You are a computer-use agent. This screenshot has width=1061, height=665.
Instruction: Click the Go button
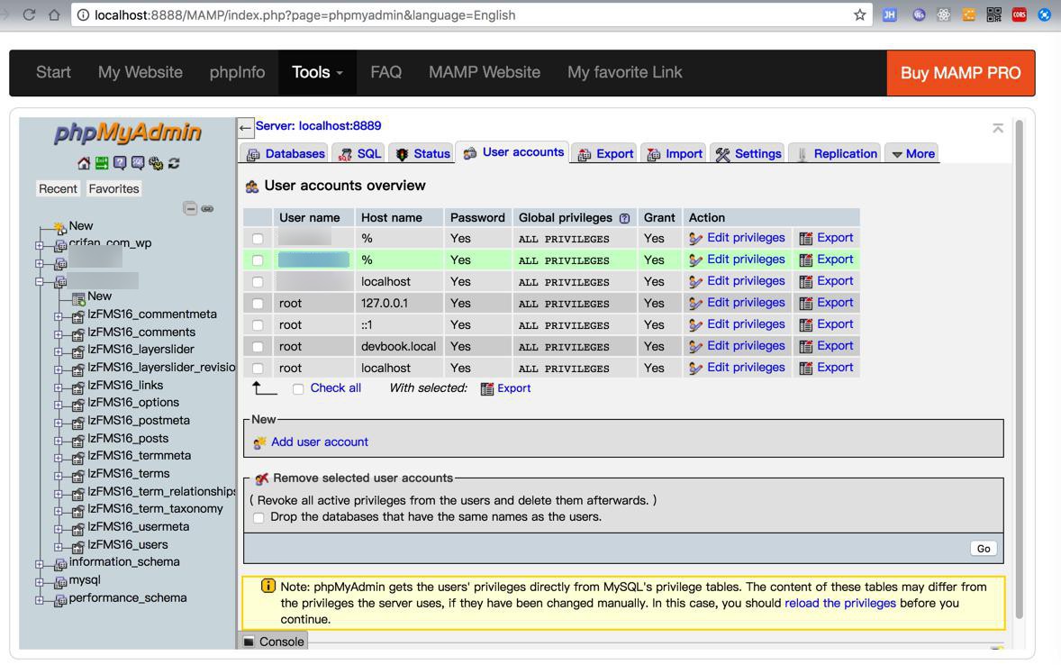click(x=984, y=549)
